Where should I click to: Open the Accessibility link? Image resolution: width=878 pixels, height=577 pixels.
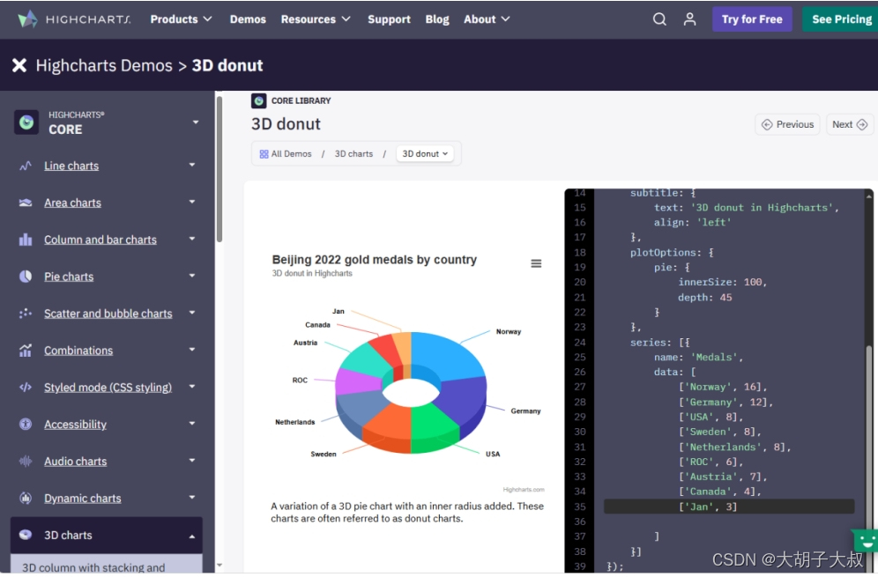click(75, 425)
